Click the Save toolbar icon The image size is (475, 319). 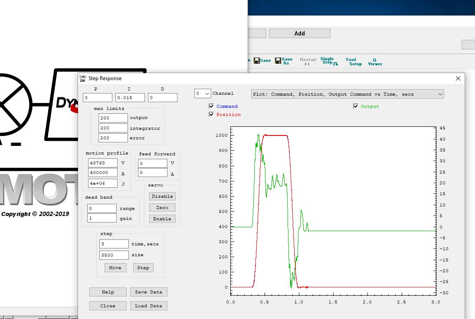click(x=262, y=61)
